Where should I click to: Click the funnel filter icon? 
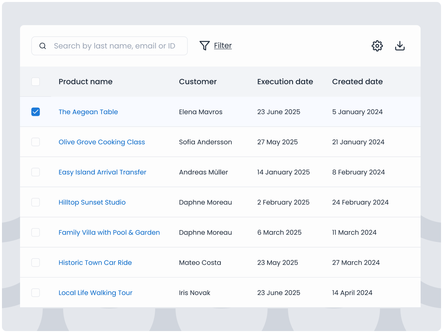(x=205, y=46)
